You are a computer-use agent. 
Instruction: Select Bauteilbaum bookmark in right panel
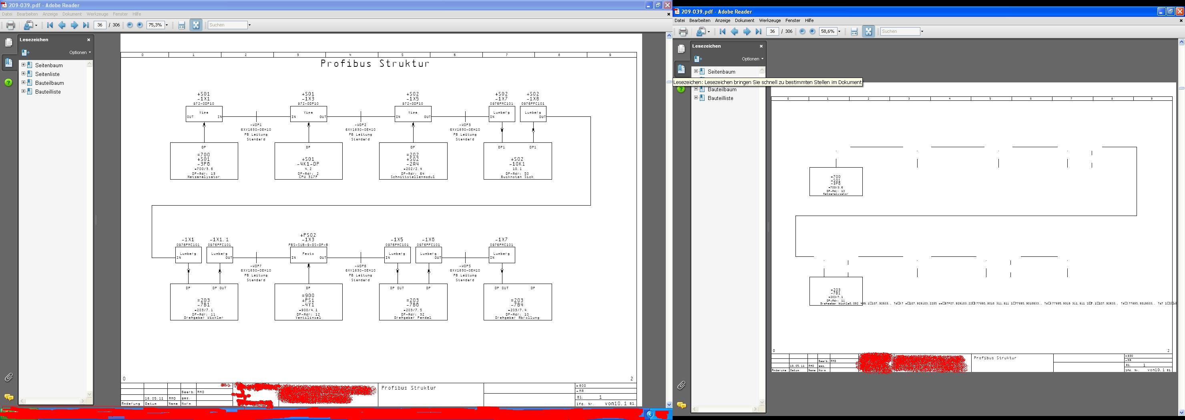pyautogui.click(x=722, y=89)
